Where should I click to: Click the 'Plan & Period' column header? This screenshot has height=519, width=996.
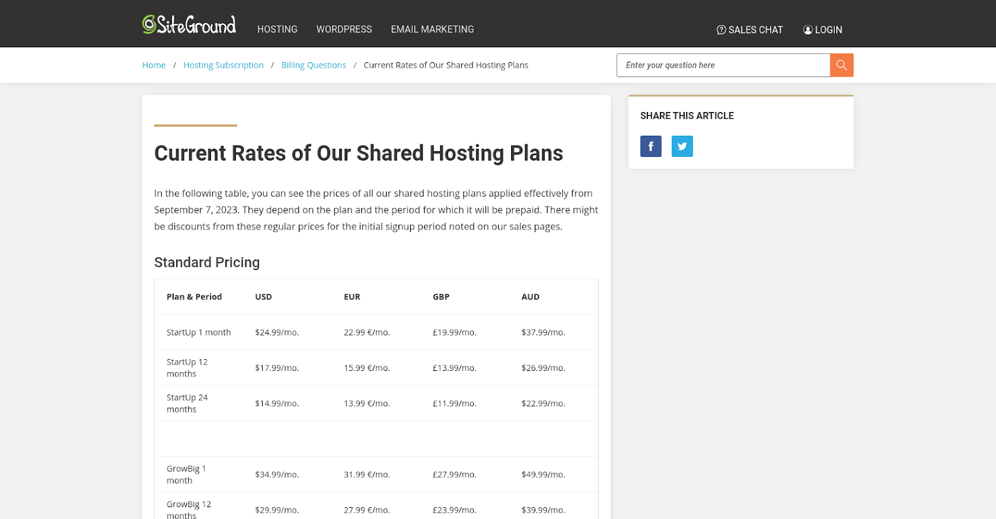[x=194, y=297]
